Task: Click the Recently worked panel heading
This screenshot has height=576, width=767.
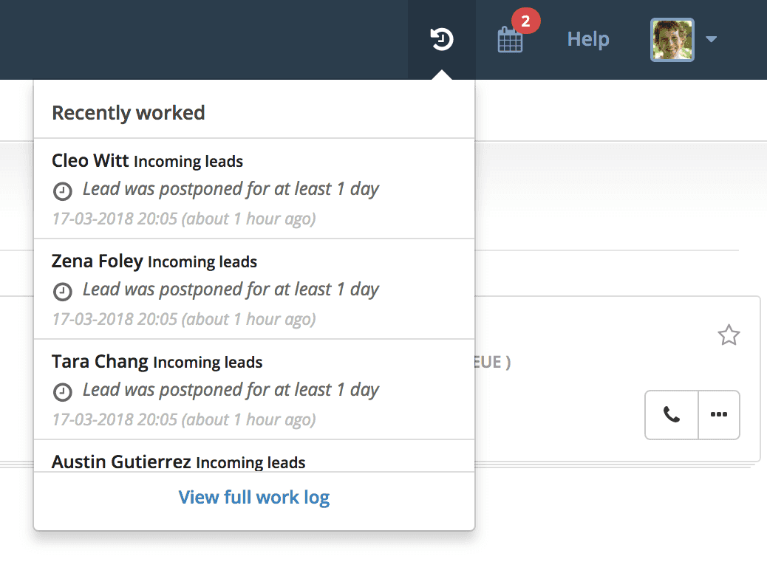Action: [128, 113]
